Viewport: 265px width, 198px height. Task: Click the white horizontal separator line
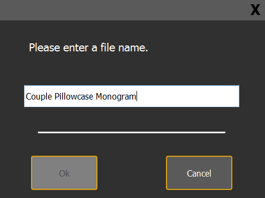click(132, 132)
